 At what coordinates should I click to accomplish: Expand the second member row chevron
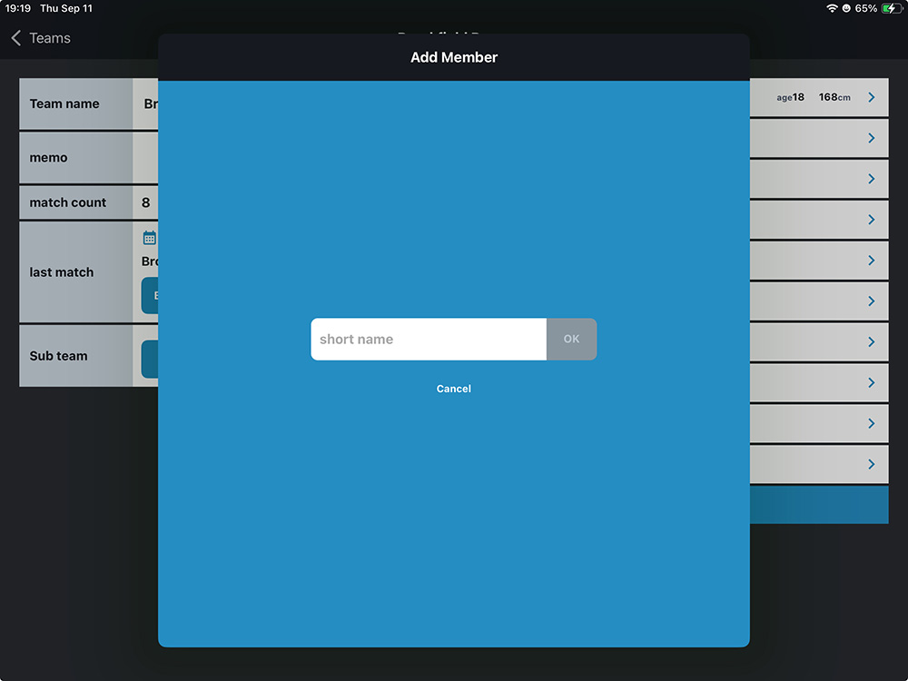[x=871, y=138]
